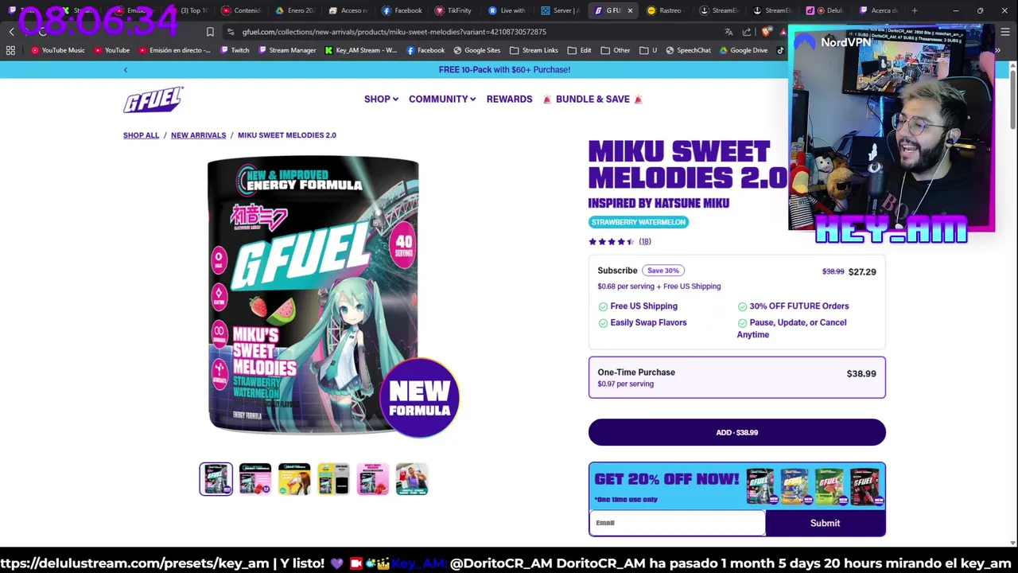Switch to the Acerca de tab
The width and height of the screenshot is (1018, 573).
pyautogui.click(x=878, y=10)
